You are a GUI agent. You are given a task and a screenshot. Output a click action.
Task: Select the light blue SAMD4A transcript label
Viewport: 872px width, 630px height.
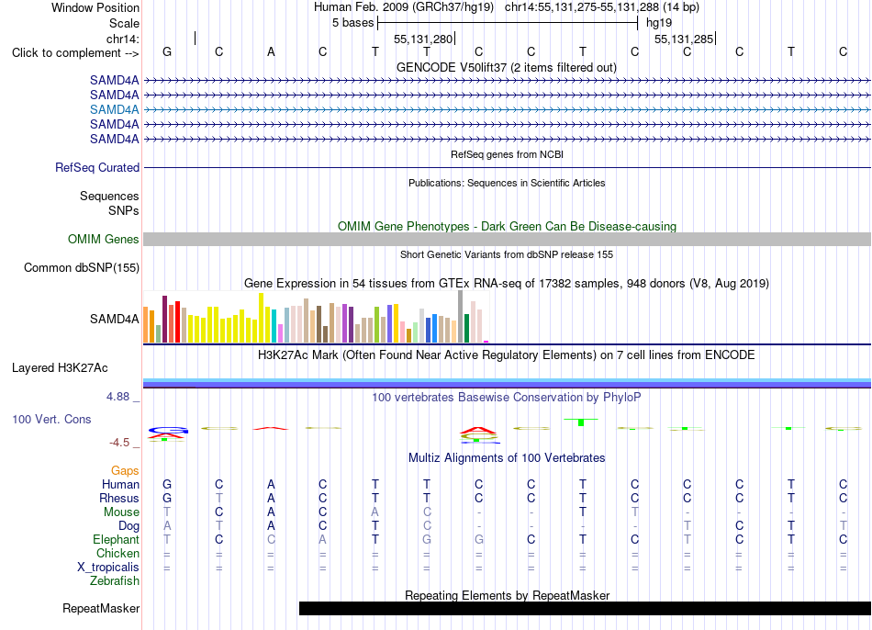pos(115,109)
